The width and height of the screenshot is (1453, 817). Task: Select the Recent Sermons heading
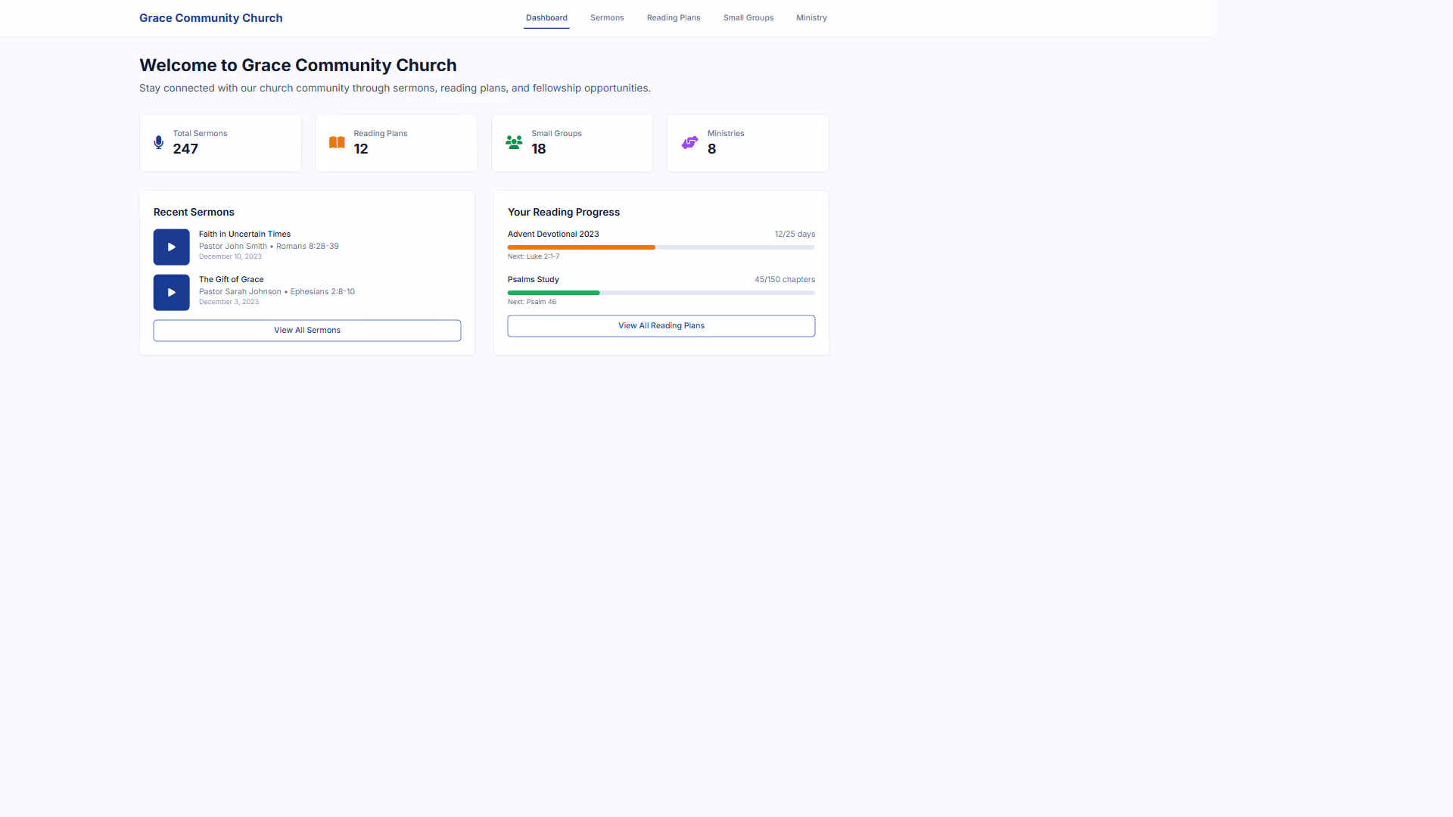coord(194,212)
